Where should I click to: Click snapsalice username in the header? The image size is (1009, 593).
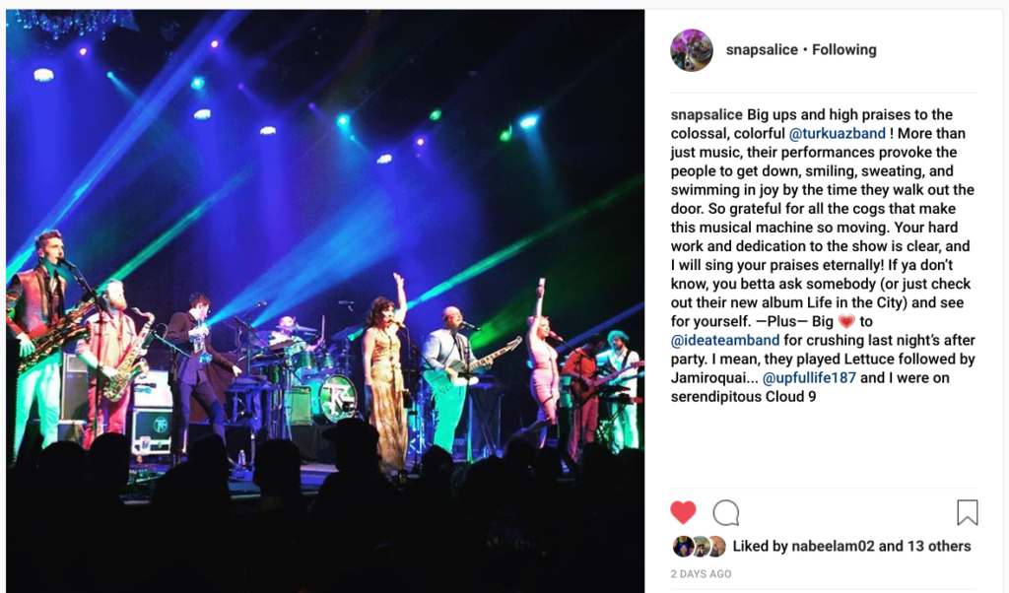point(762,49)
